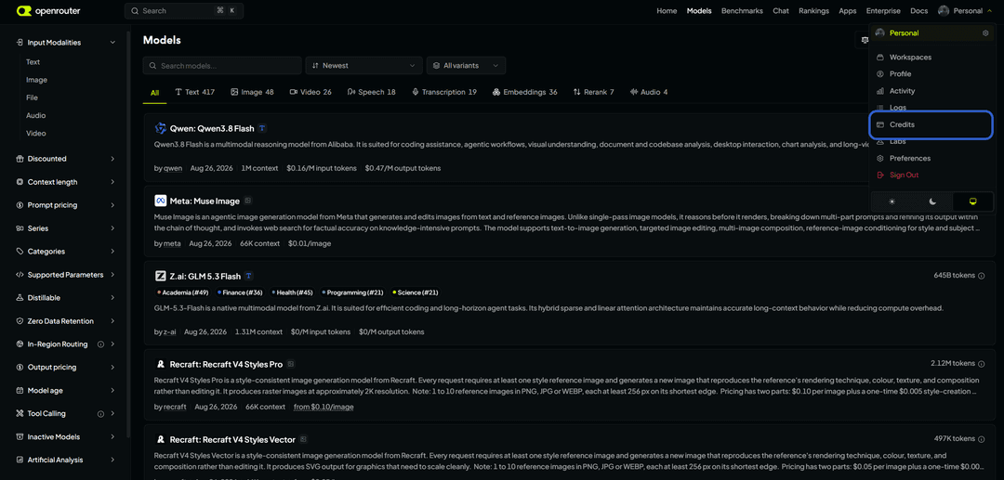Filter by File input modality
Screen dimensions: 1004x480
tap(32, 97)
